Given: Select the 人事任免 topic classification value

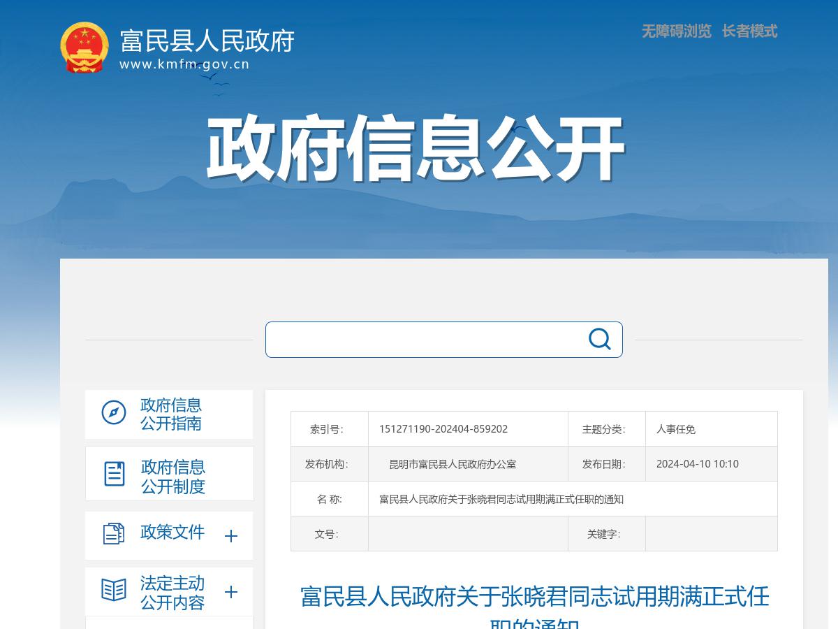Looking at the screenshot, I should click(675, 428).
